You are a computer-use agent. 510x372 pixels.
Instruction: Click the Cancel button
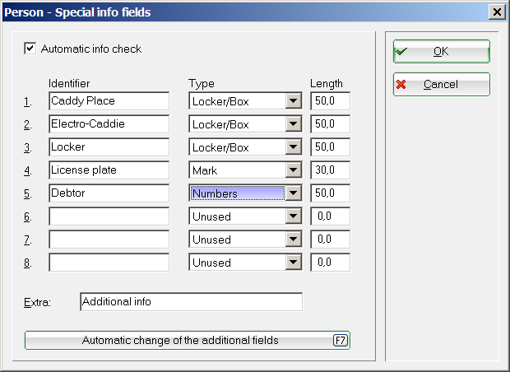coord(441,84)
